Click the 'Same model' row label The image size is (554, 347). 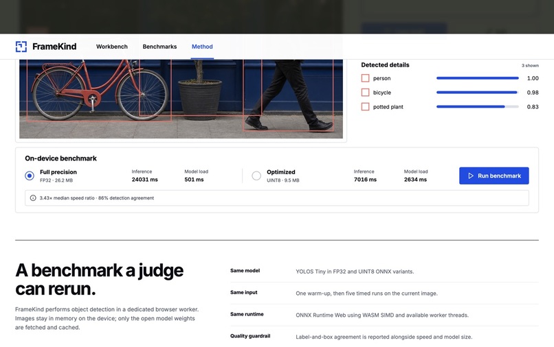pos(245,270)
